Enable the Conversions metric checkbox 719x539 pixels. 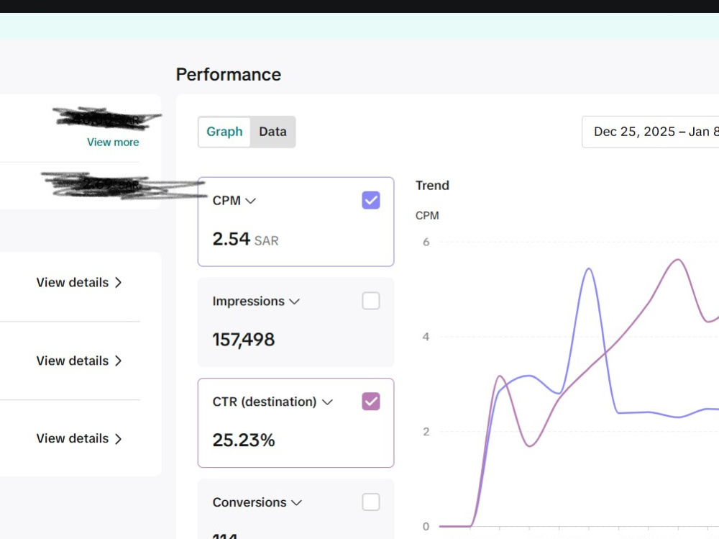tap(371, 502)
